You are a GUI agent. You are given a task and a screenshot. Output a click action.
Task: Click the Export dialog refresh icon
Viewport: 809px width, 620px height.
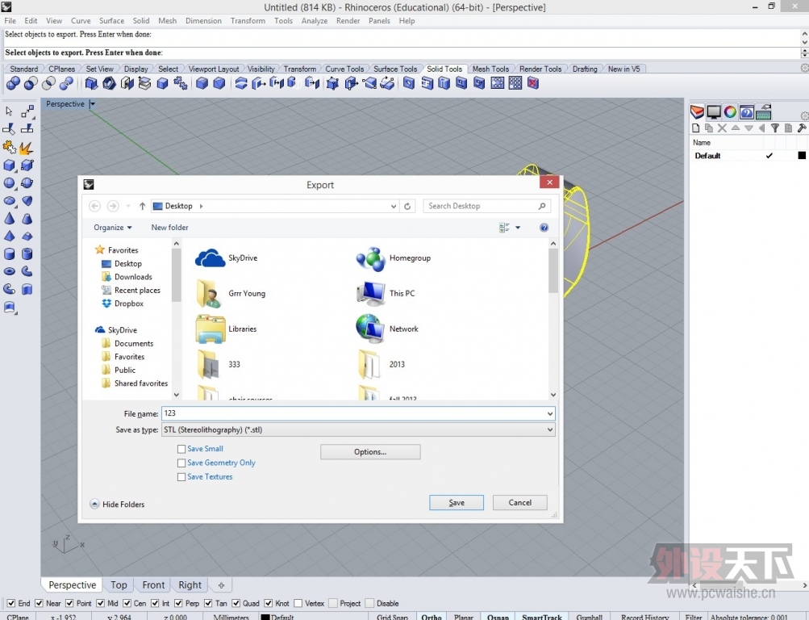[407, 206]
